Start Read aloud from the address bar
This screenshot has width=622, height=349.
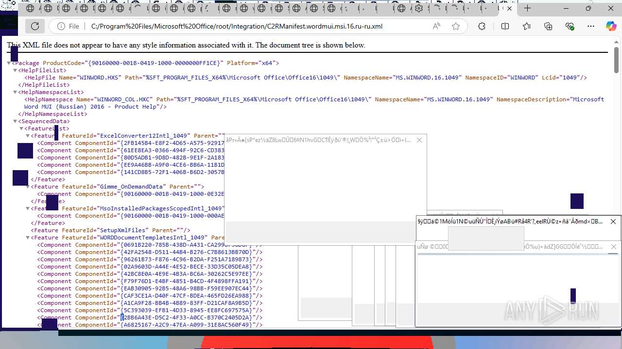coord(436,26)
